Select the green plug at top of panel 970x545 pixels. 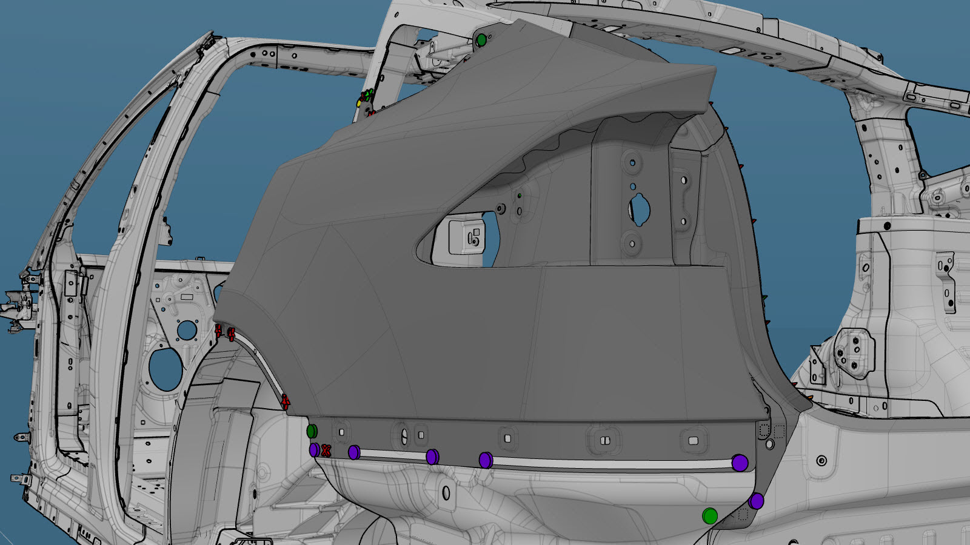(x=481, y=41)
